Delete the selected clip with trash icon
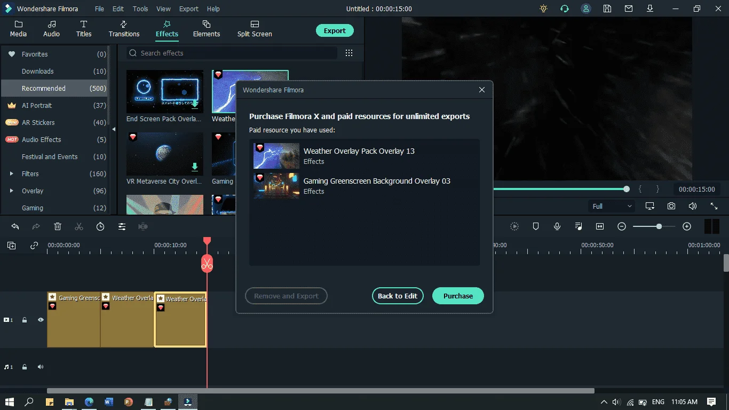 [x=58, y=226]
